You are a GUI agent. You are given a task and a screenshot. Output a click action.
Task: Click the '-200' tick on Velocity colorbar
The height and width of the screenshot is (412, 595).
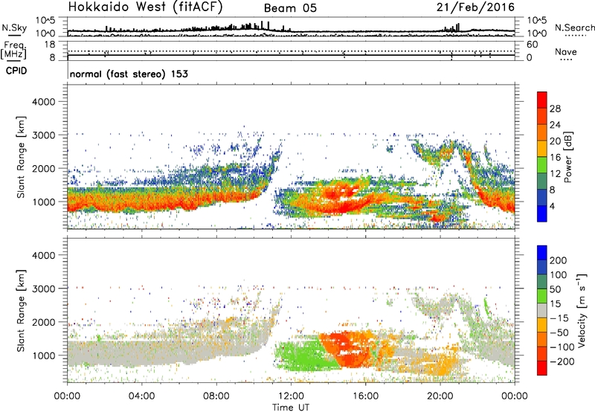click(562, 361)
